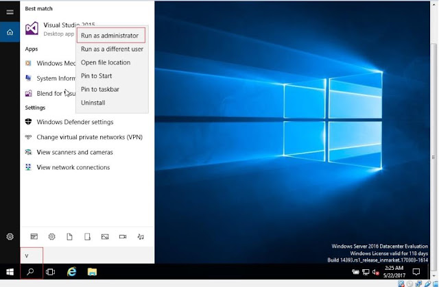Screen dimensions: 439x287
Task: Click the taskbar search magnifier icon
Action: (x=30, y=272)
